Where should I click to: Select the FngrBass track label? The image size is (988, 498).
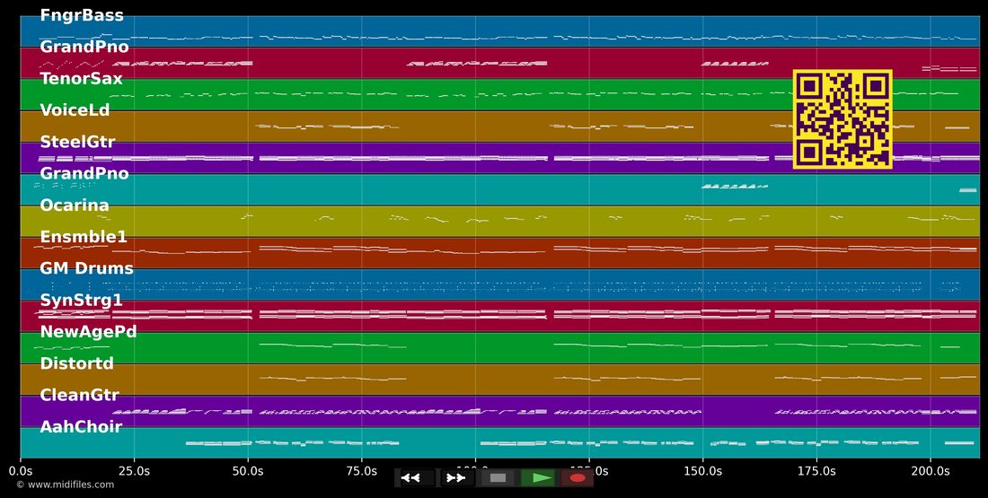pyautogui.click(x=82, y=16)
